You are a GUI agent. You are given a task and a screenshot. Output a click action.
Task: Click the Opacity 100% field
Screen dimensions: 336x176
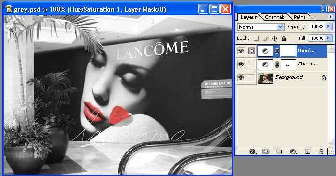click(317, 26)
